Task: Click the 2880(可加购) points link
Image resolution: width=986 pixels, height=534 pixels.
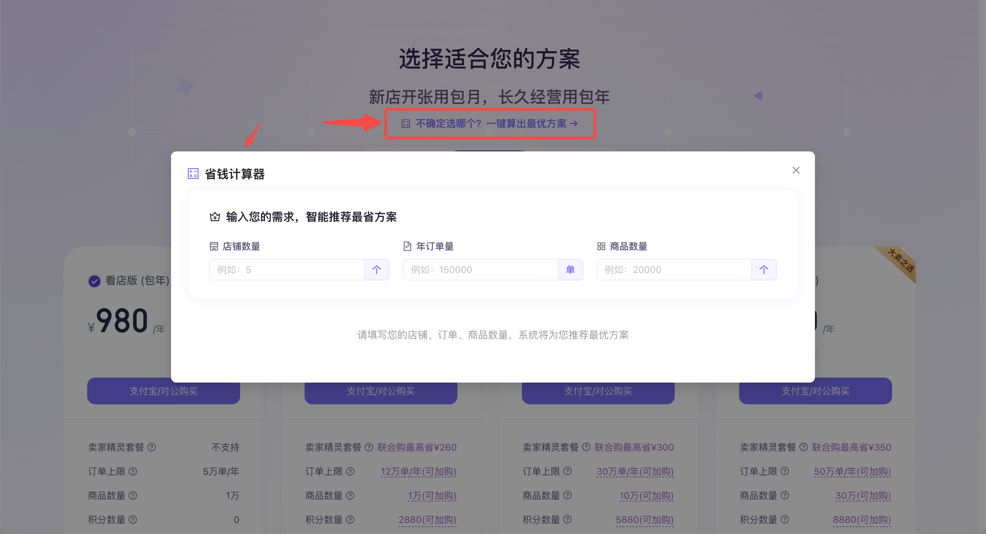Action: (428, 520)
